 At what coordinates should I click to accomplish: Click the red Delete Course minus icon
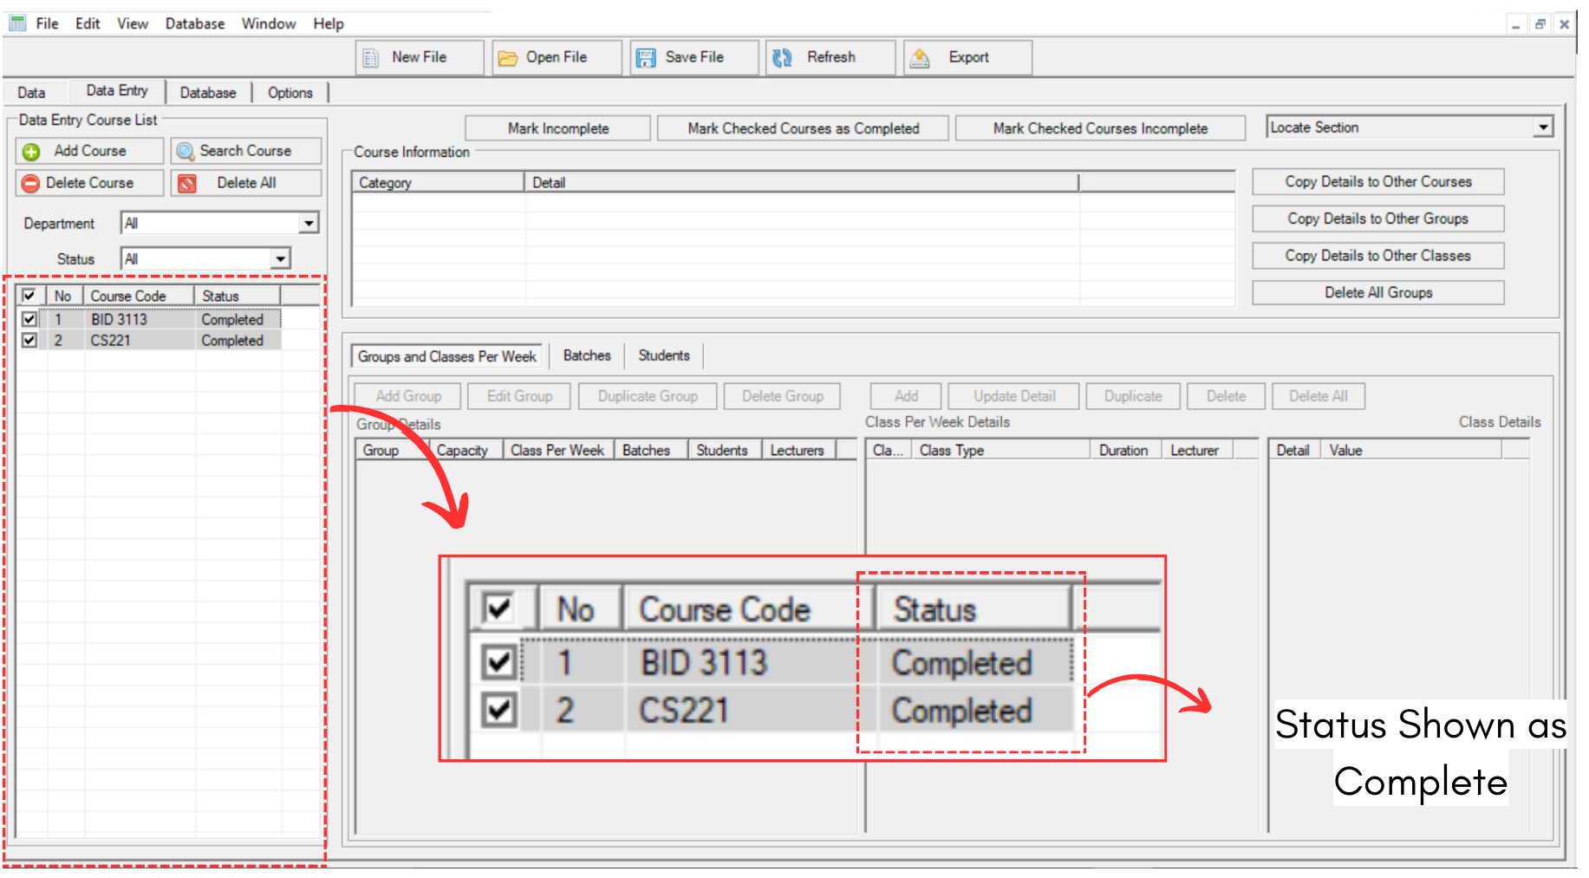coord(31,184)
